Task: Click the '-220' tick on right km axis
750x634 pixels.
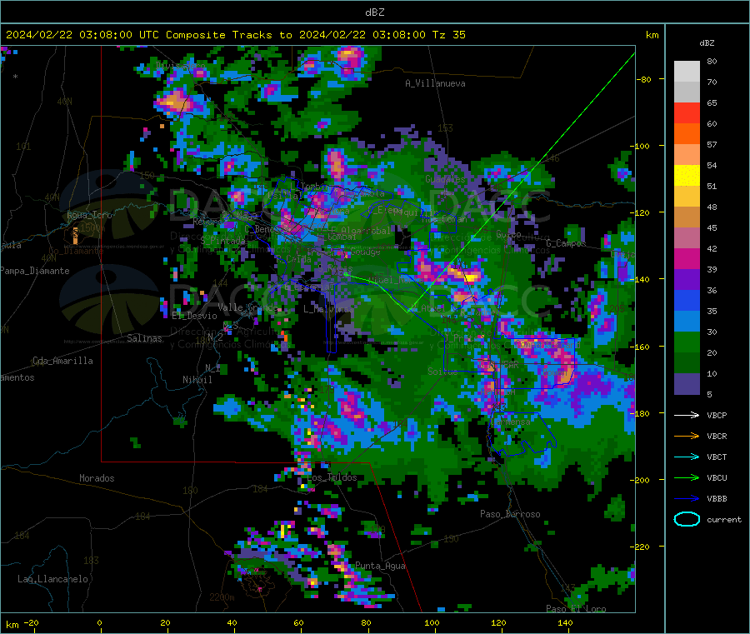Action: 639,547
